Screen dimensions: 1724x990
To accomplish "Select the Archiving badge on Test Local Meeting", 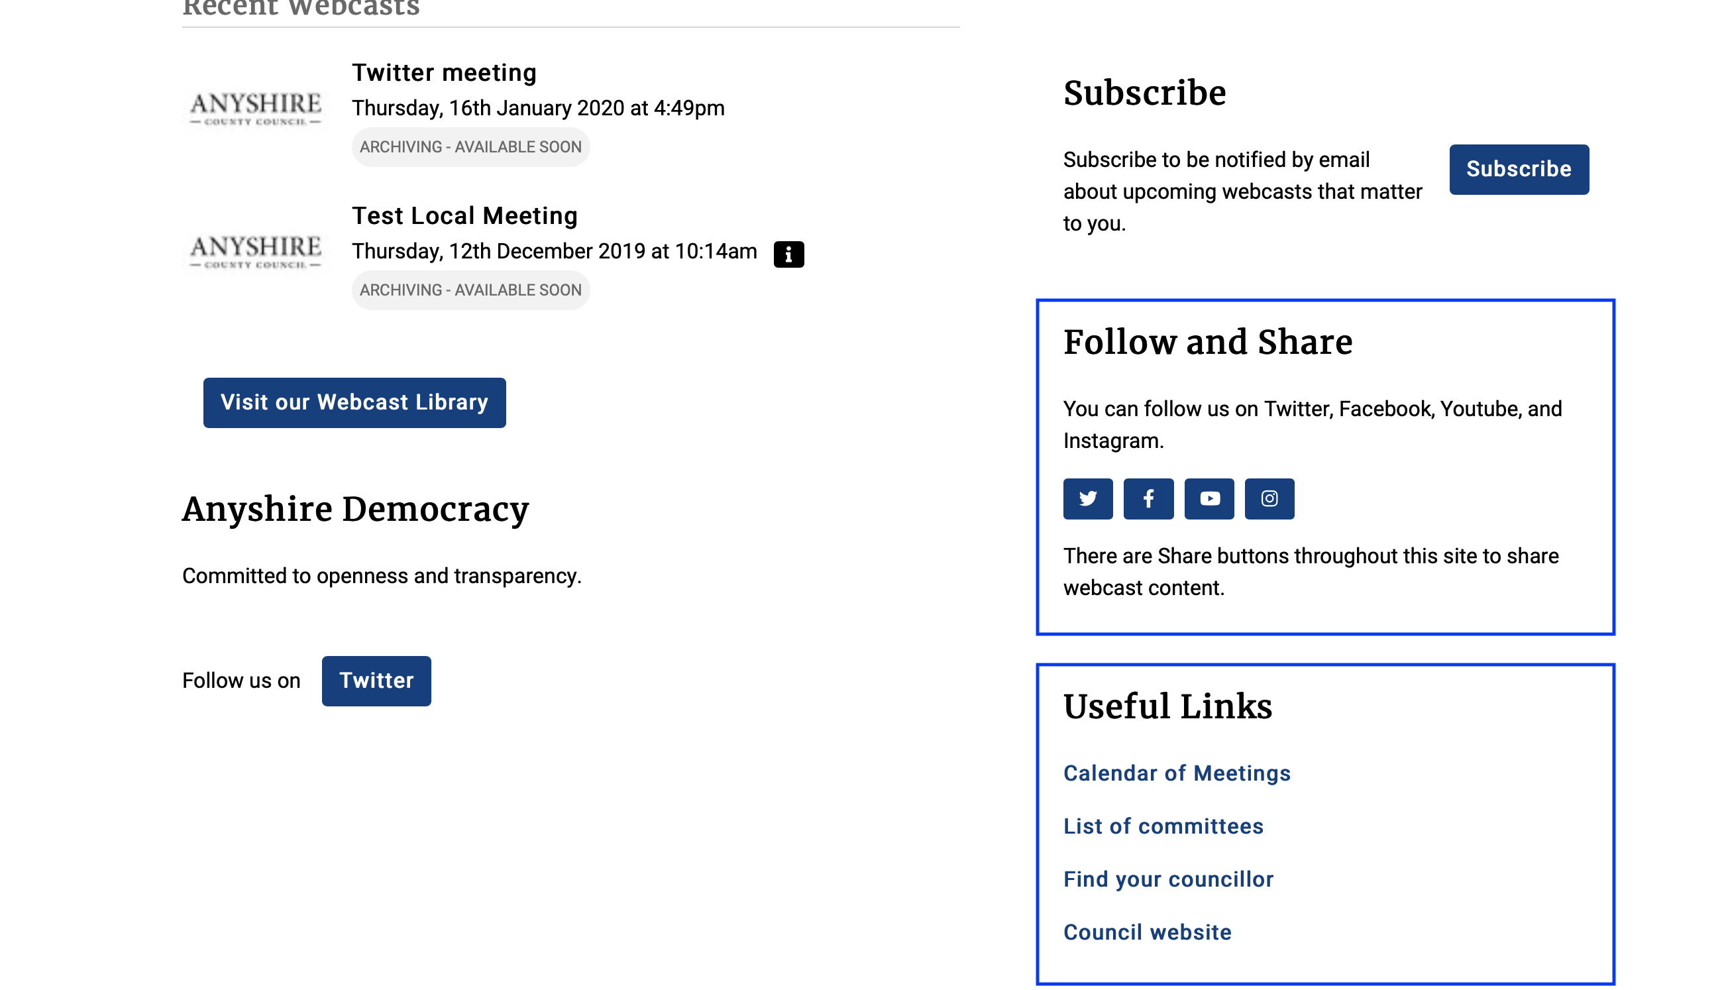I will [471, 290].
